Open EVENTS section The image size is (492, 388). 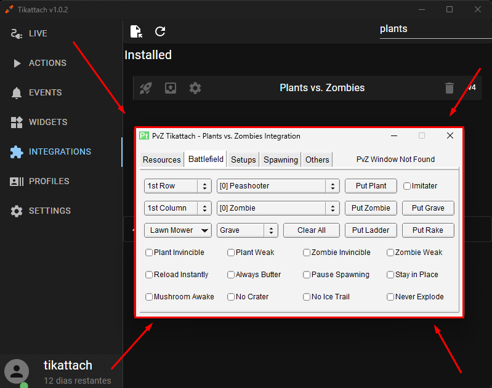click(46, 92)
